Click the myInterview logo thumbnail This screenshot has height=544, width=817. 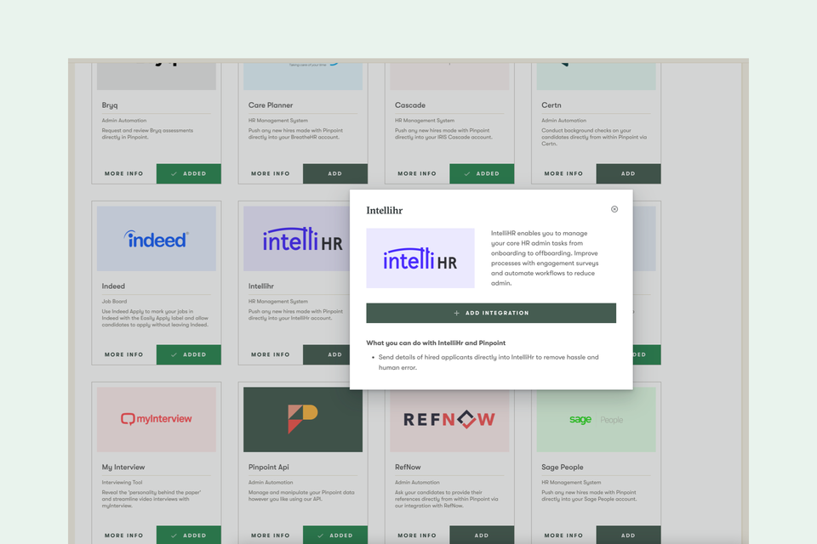coord(157,419)
